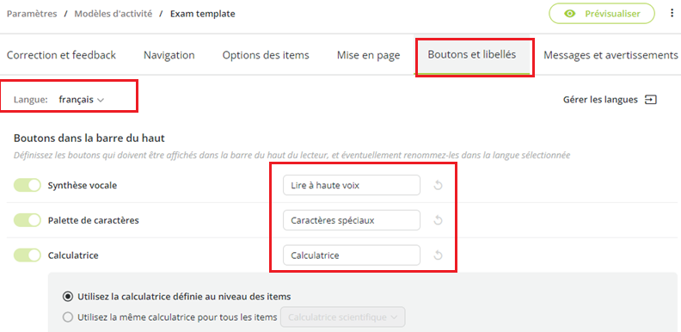Screen dimensions: 681x332
Task: Select calculator defined at item level
Action: coord(67,297)
